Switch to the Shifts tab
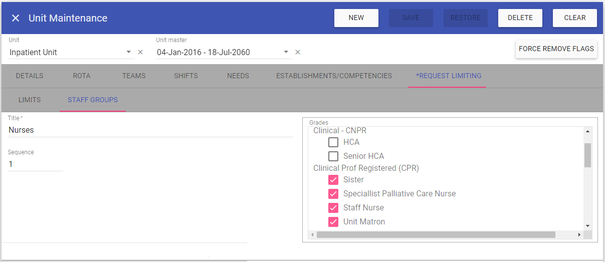 [186, 76]
